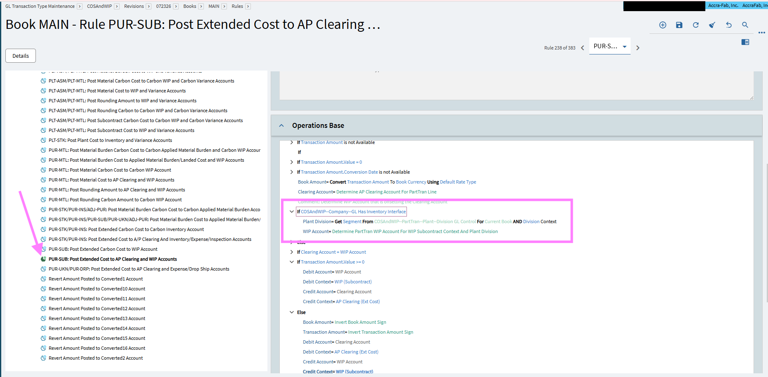Click the icon beside Revert Amount Posted to Converted2 Account

[43, 358]
